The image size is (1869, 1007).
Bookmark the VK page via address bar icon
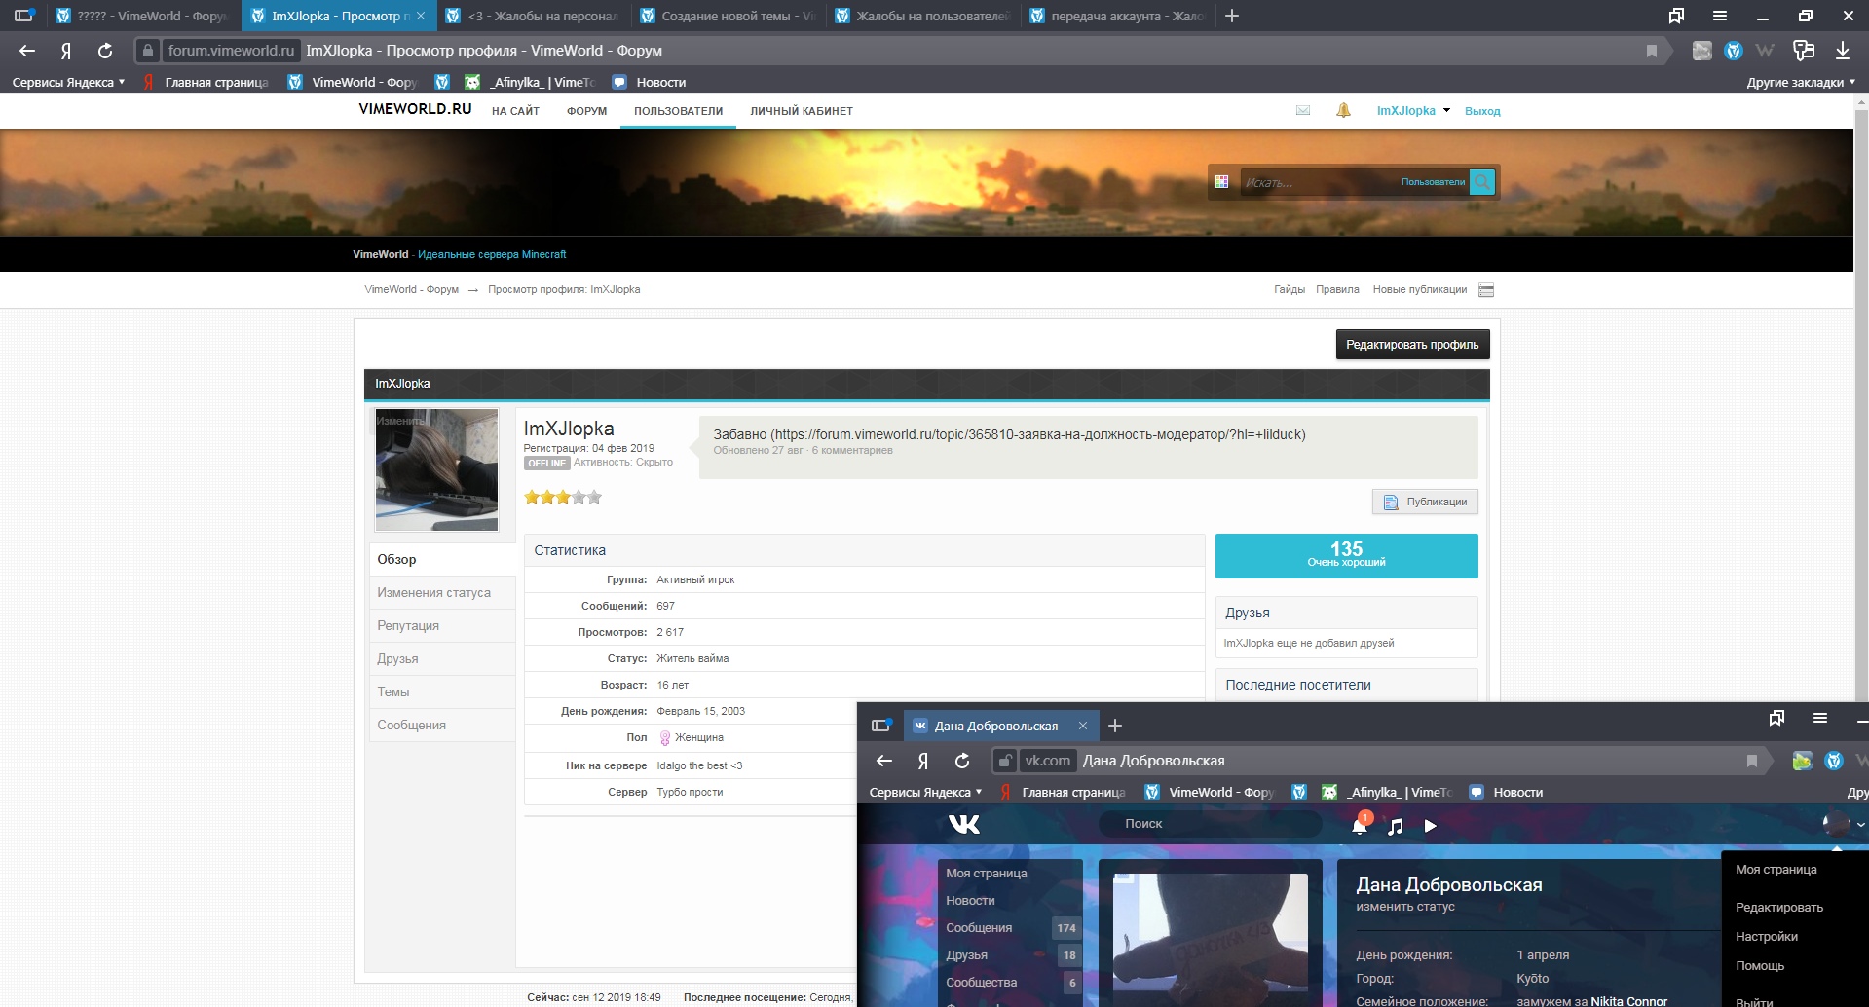1751,761
